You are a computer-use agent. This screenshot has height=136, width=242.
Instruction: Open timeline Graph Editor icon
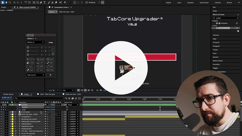point(80,98)
